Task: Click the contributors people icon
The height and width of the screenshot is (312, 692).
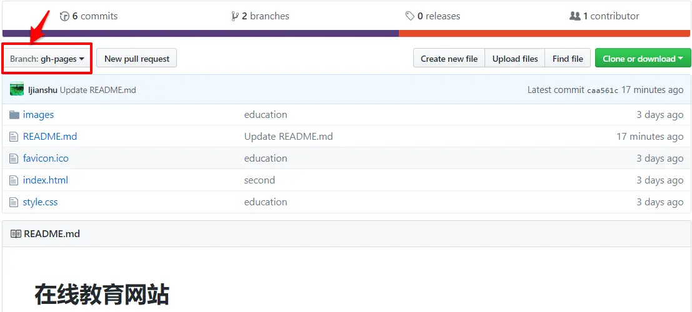Action: [574, 16]
